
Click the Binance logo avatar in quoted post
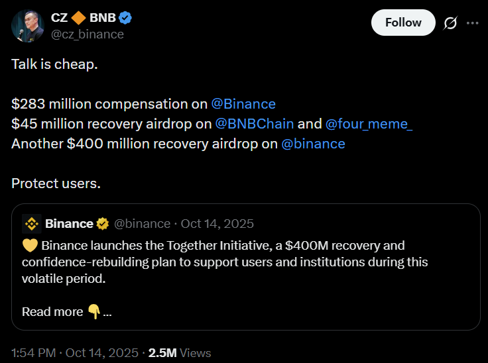coord(32,224)
